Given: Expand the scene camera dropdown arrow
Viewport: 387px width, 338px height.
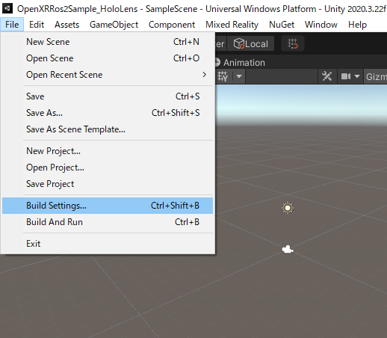Looking at the screenshot, I should [x=357, y=76].
